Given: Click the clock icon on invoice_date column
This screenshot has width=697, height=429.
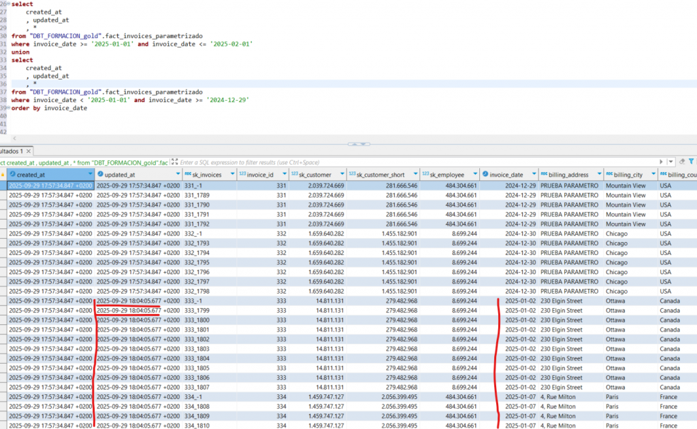Looking at the screenshot, I should click(x=485, y=175).
